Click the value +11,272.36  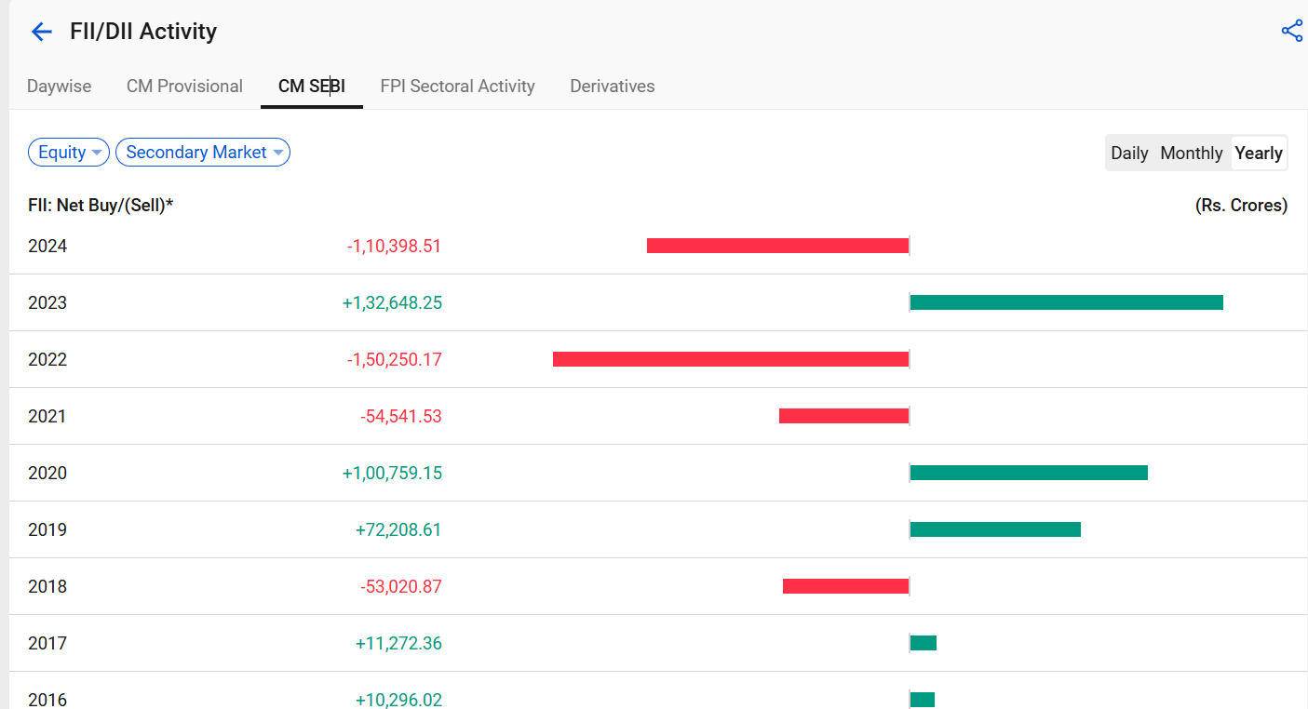(398, 644)
